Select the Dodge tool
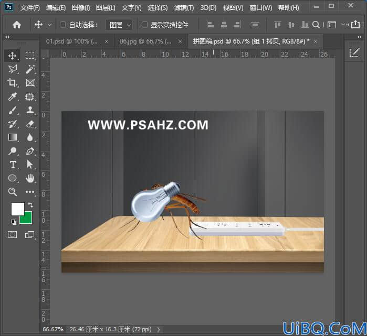 [12, 151]
